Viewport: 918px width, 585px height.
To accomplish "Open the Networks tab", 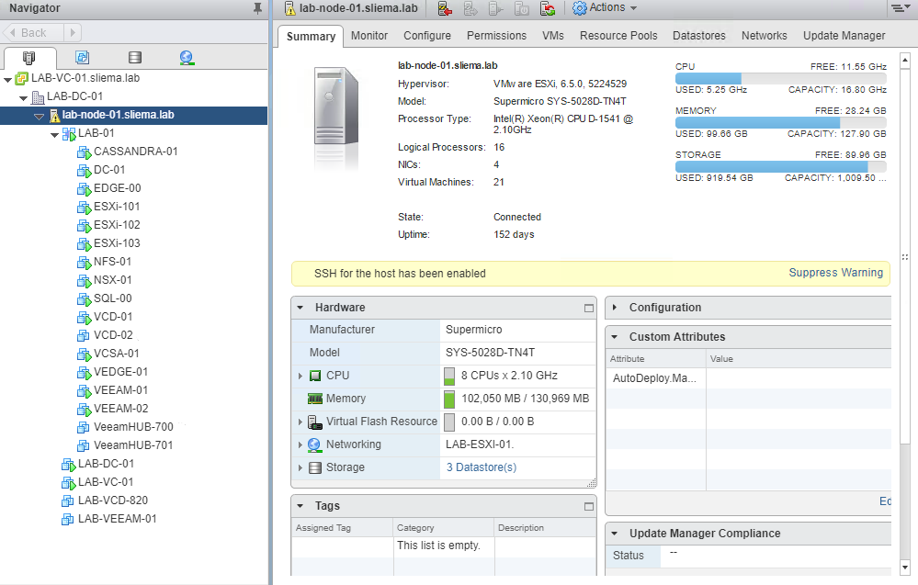I will (x=764, y=36).
